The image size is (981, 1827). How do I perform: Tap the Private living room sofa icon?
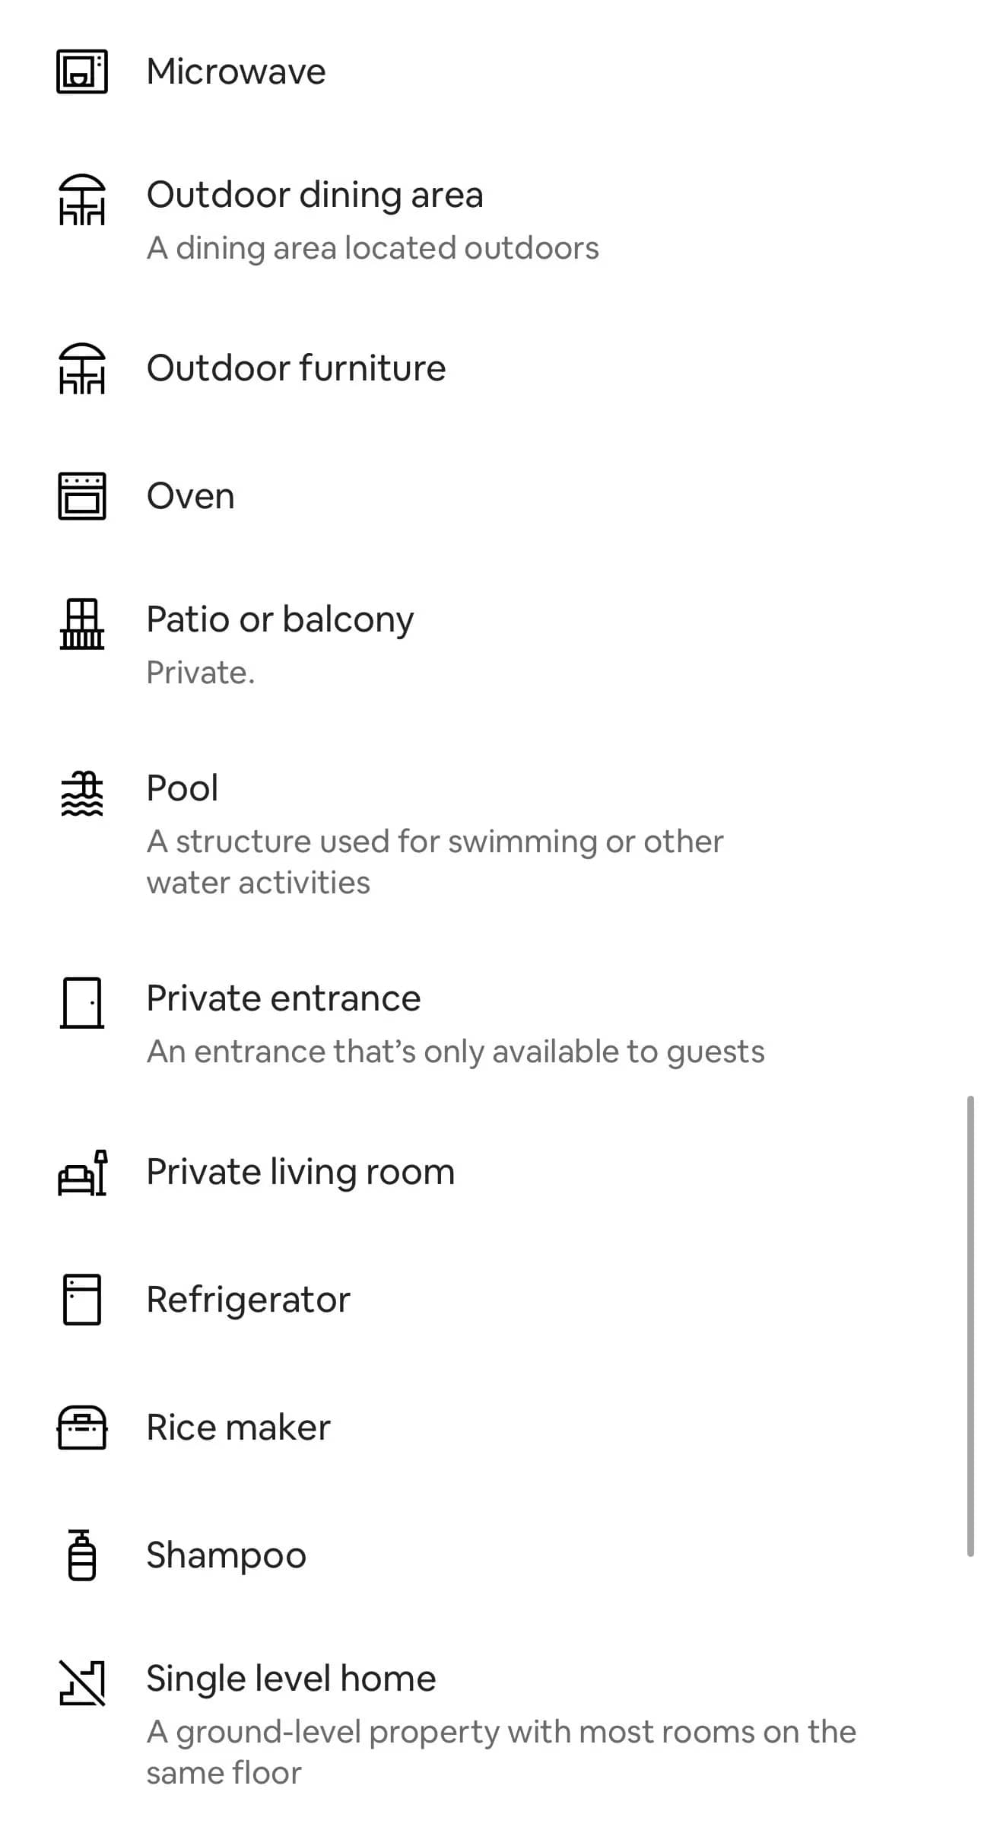(82, 1173)
